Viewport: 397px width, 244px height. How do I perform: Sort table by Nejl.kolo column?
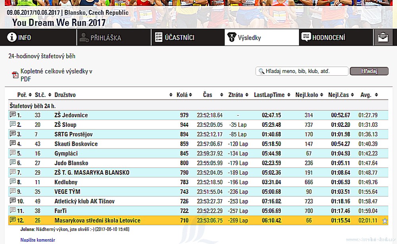click(x=309, y=95)
